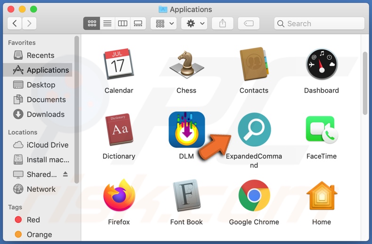Click the Edit Tags toolbar button
Image resolution: width=372 pixels, height=244 pixels.
[249, 24]
